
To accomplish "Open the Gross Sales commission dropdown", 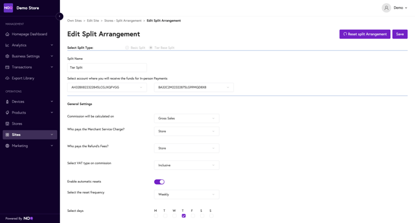I will (x=186, y=118).
